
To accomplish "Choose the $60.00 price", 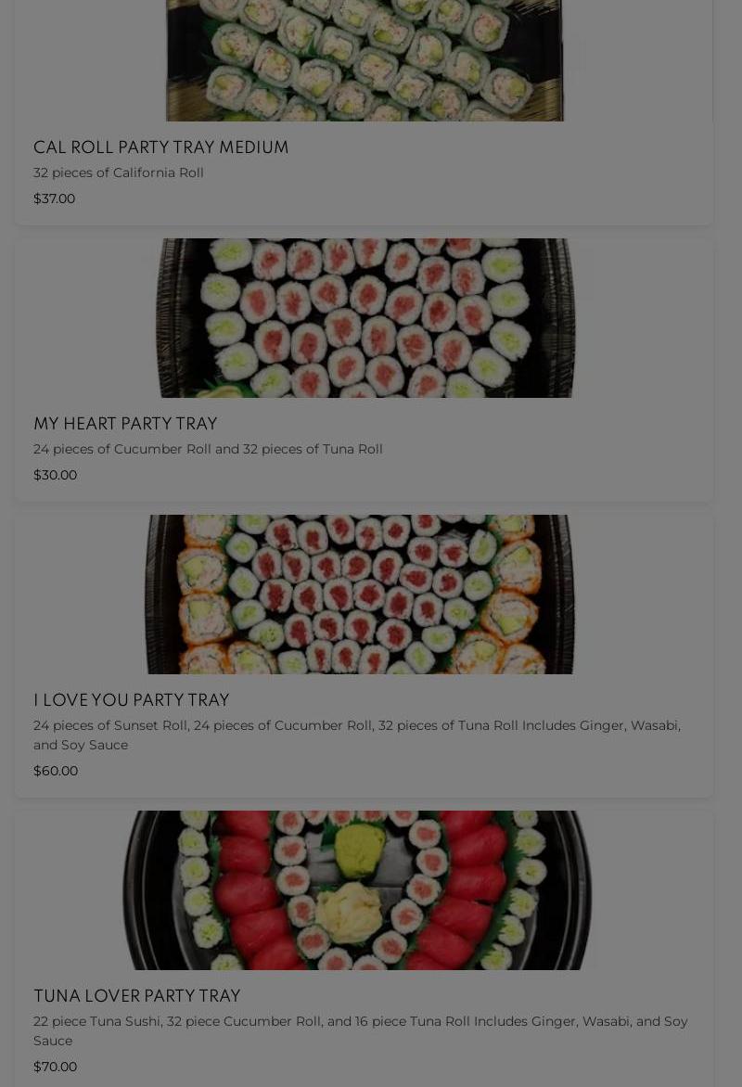I will pyautogui.click(x=56, y=771).
